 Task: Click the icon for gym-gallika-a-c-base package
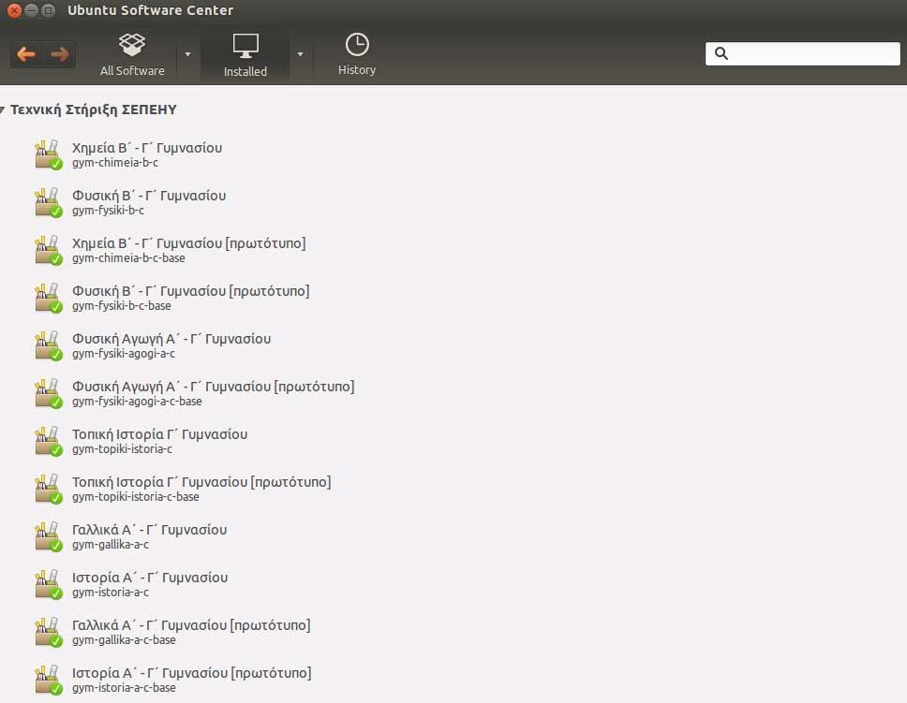[x=48, y=632]
